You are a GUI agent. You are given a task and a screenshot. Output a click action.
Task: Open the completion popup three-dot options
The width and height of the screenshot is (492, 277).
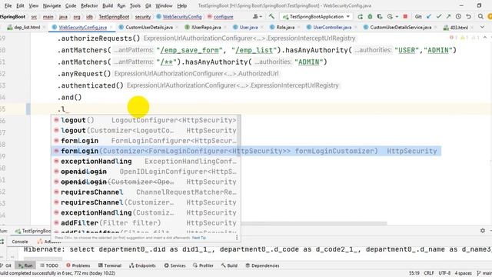point(237,238)
